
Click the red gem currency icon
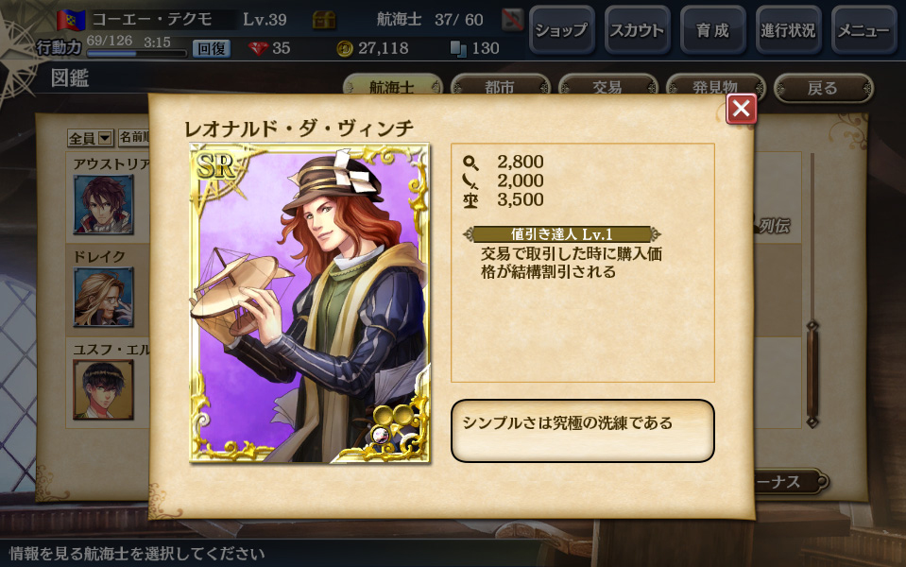258,48
